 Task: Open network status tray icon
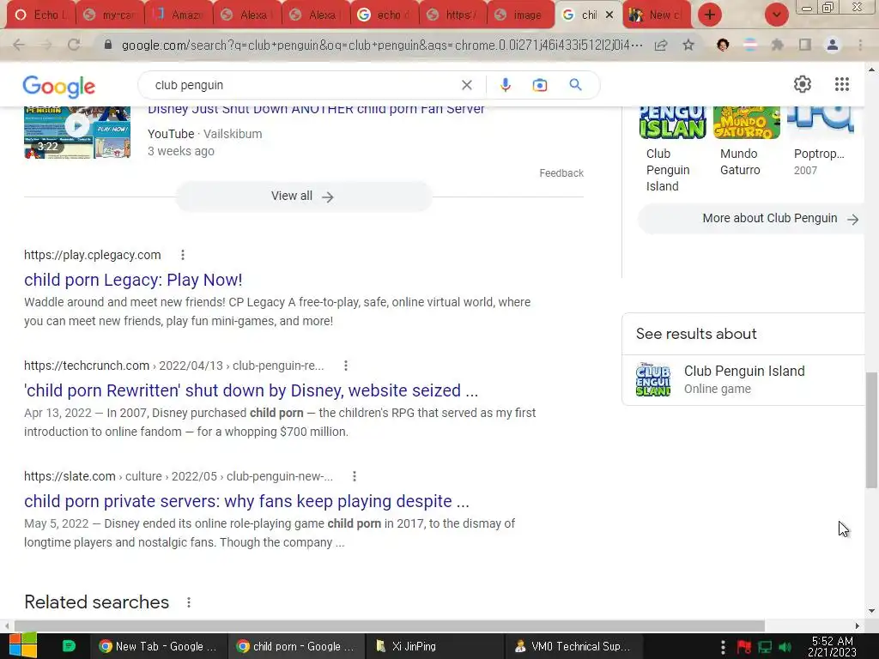click(x=765, y=647)
